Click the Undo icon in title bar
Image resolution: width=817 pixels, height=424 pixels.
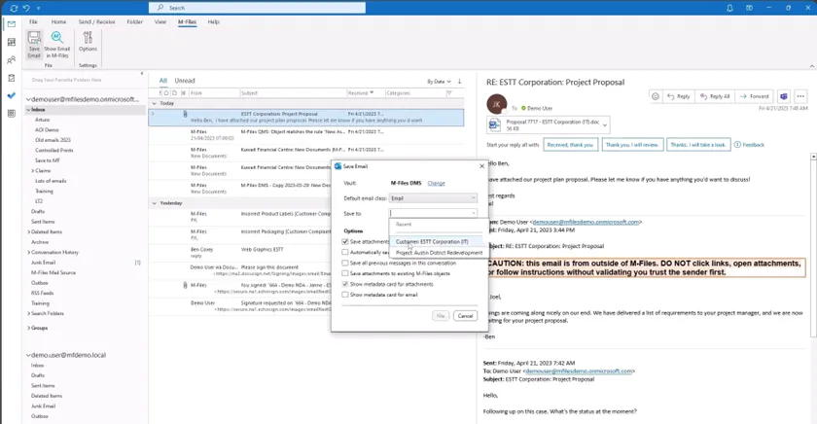click(x=26, y=8)
